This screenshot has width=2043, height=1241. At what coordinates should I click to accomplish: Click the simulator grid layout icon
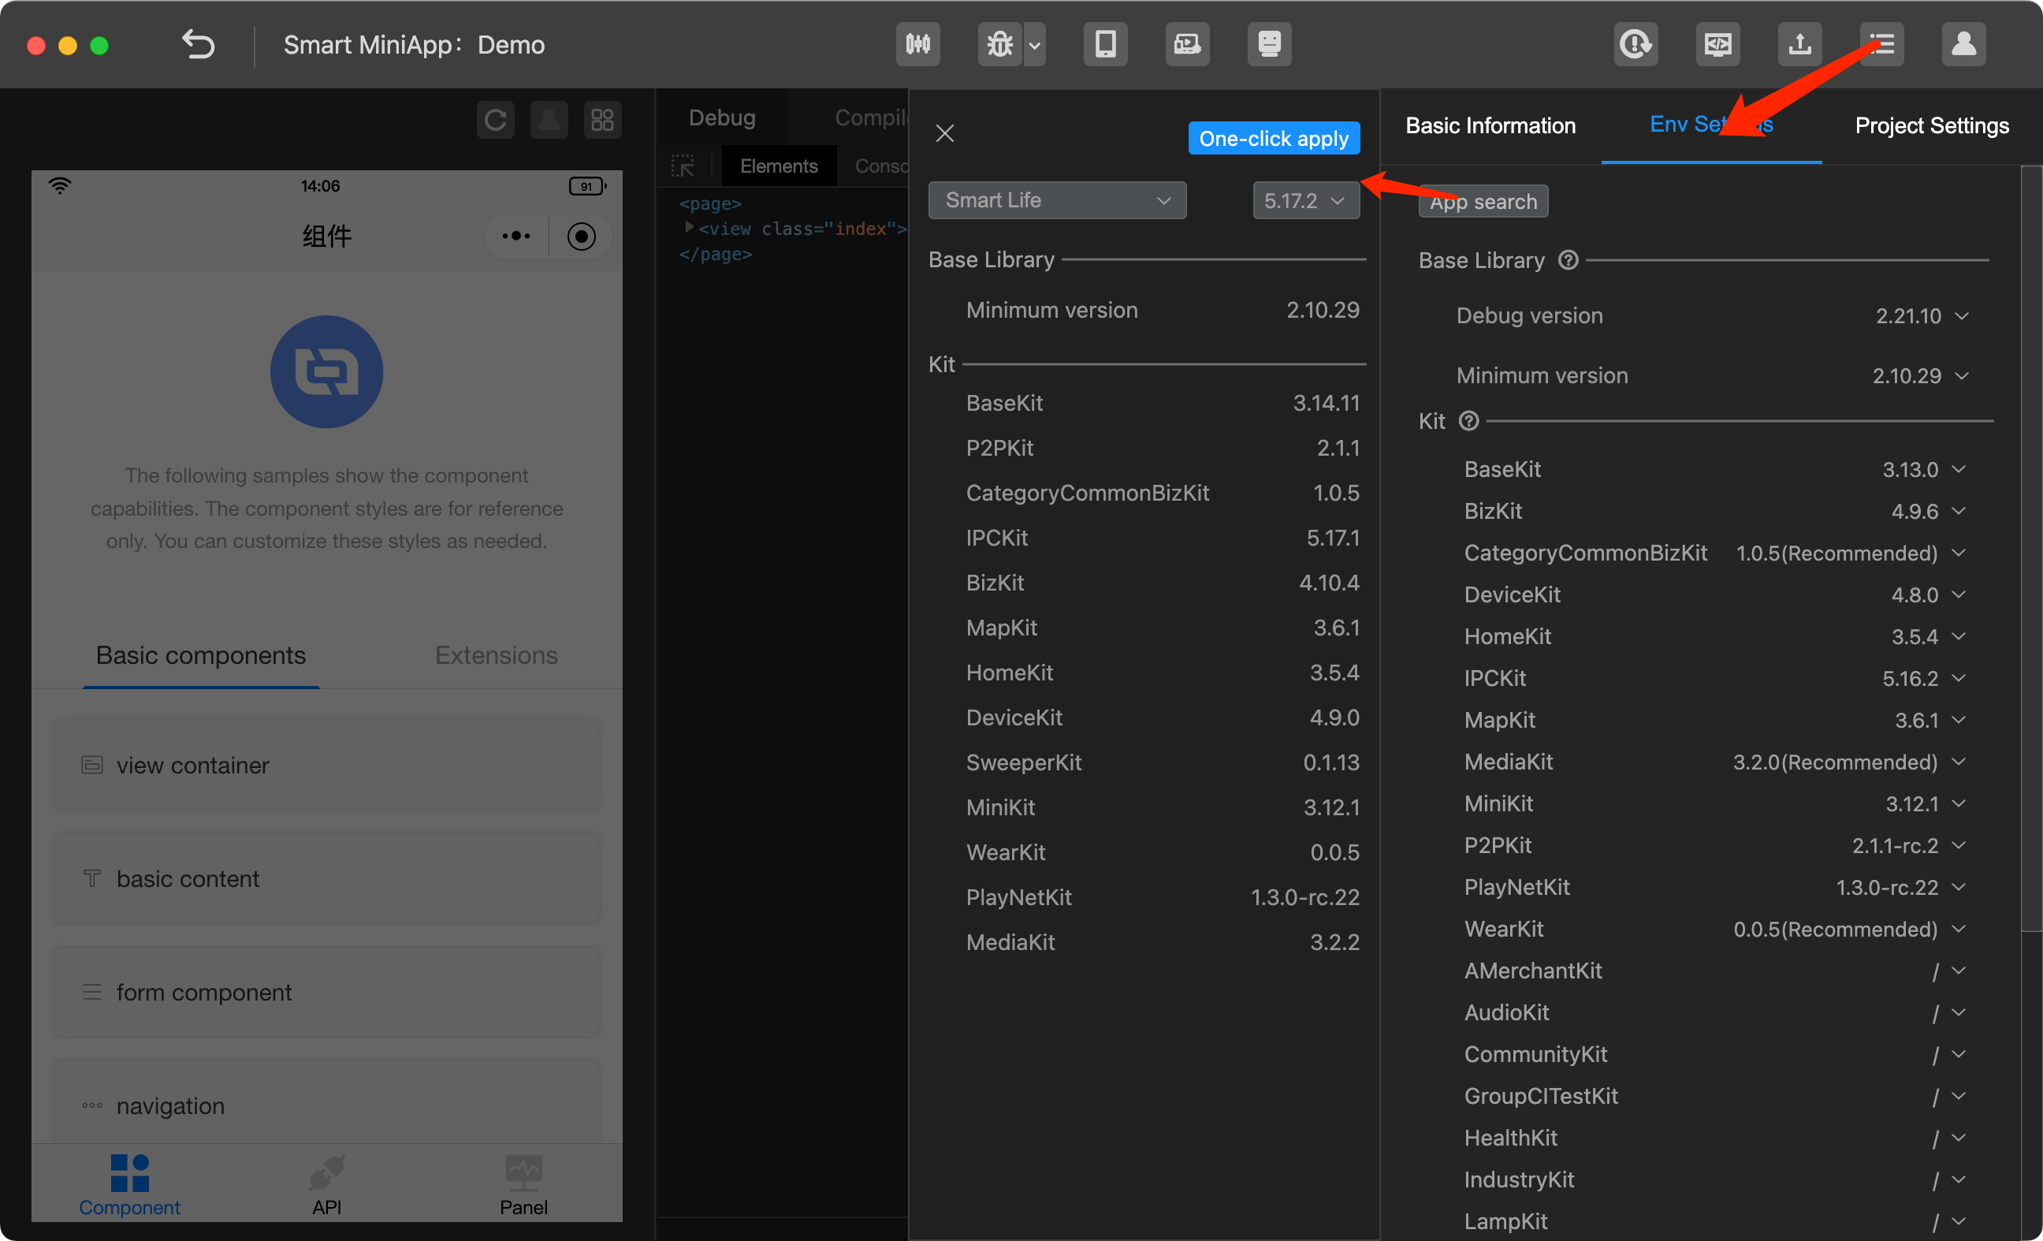[602, 121]
